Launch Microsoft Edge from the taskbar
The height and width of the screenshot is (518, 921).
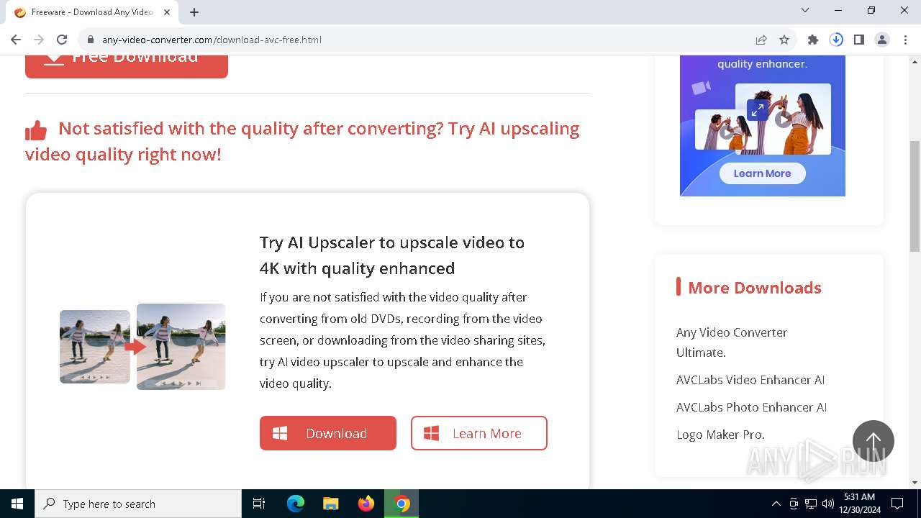[x=296, y=504]
